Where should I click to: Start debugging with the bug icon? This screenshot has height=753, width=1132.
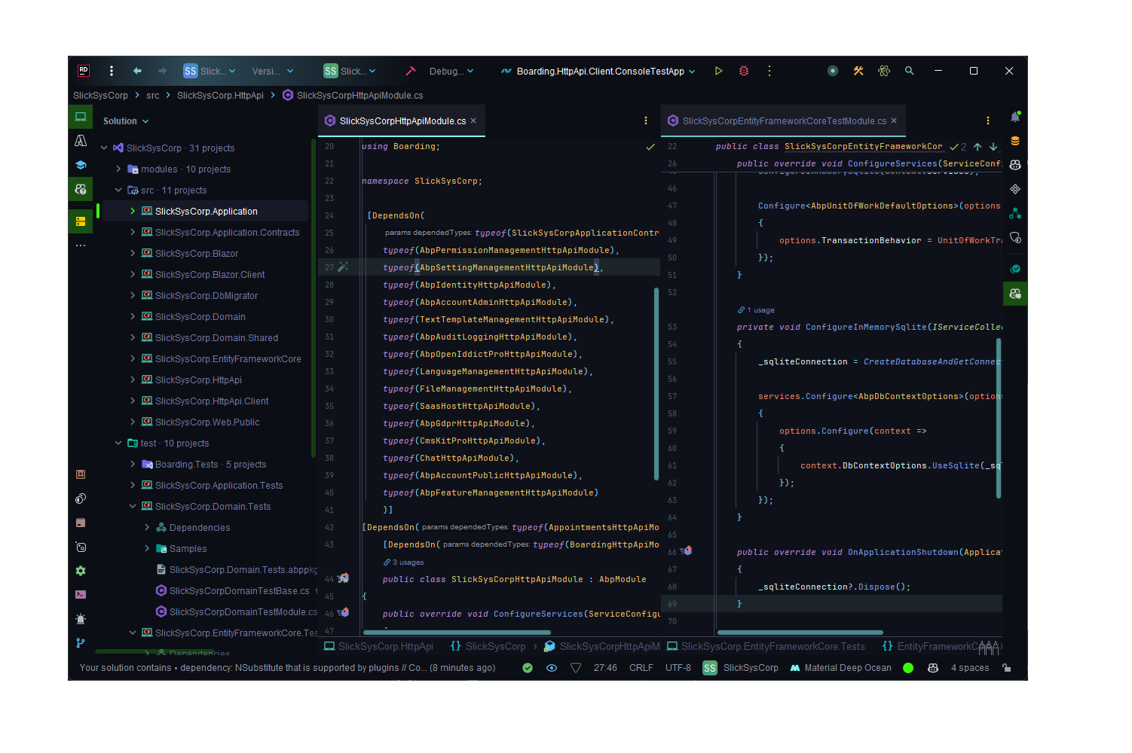pos(744,71)
